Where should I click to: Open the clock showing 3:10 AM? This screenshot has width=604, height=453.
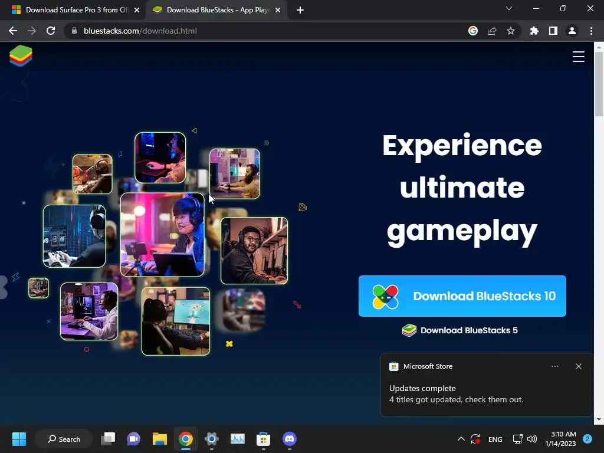(x=560, y=439)
